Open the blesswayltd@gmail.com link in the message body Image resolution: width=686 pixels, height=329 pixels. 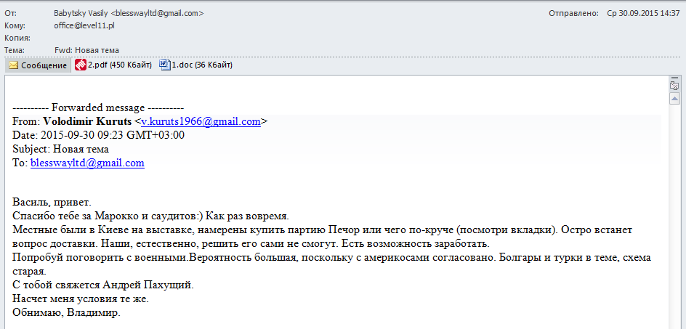click(87, 163)
